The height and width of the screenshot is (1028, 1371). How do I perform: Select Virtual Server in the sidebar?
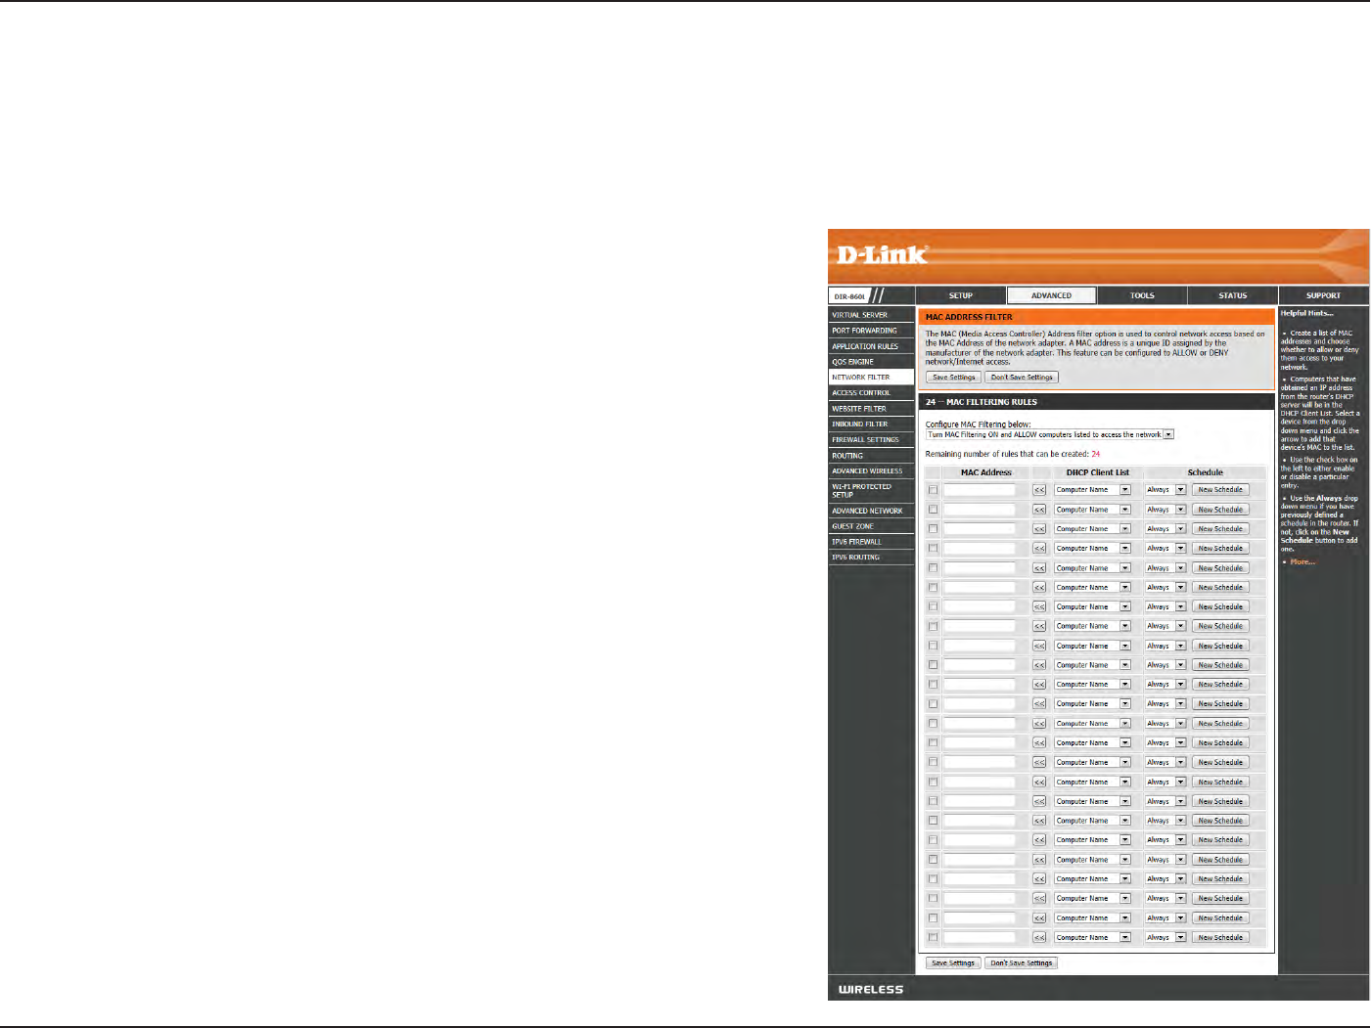pyautogui.click(x=871, y=315)
